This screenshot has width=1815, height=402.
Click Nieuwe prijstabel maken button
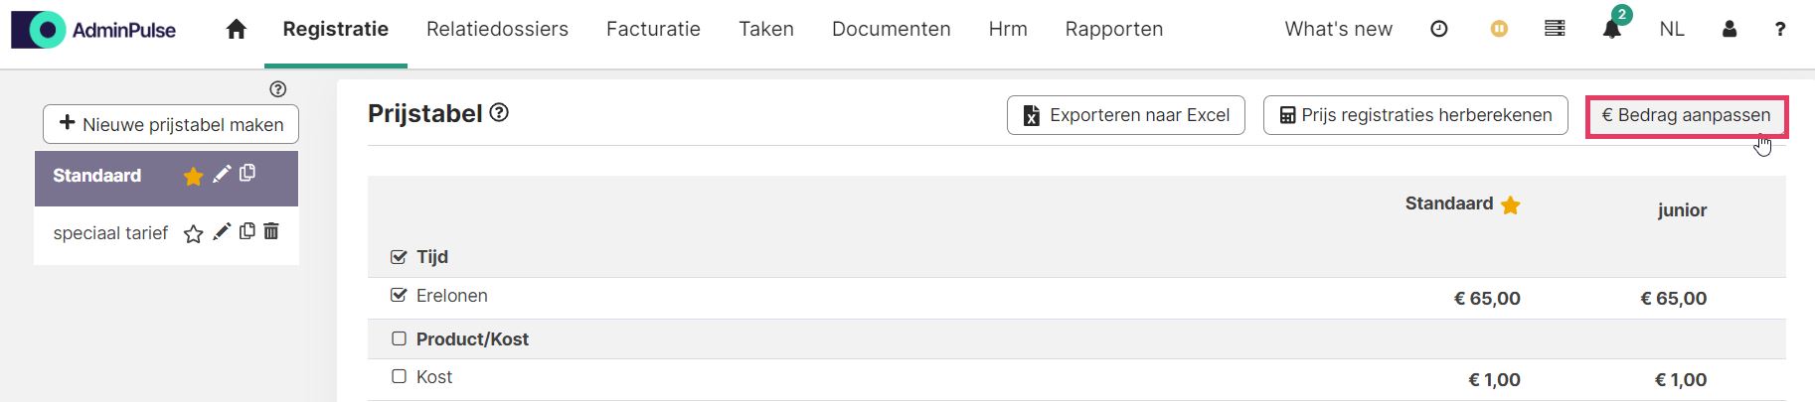tap(171, 124)
